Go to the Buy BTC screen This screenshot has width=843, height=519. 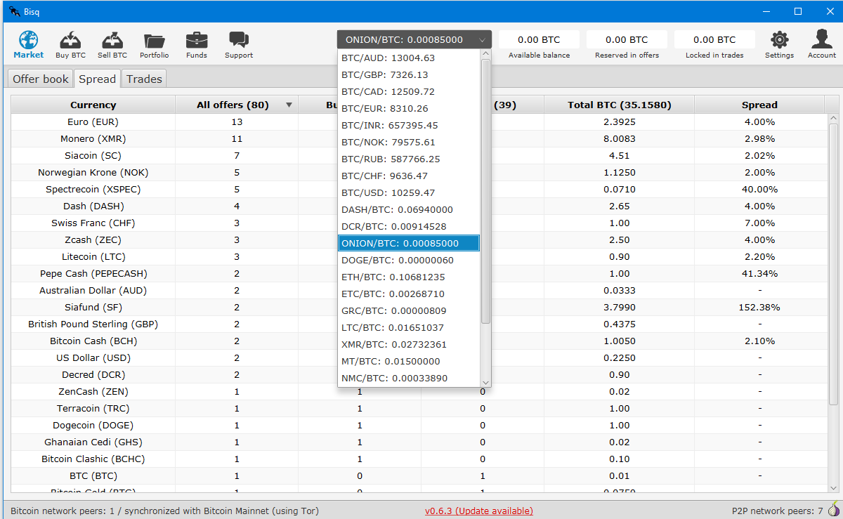70,45
